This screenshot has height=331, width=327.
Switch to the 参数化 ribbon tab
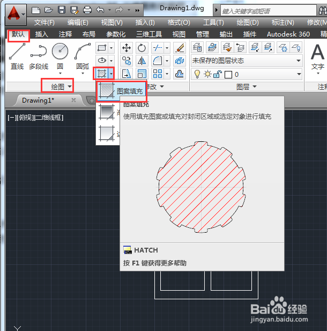coord(116,34)
